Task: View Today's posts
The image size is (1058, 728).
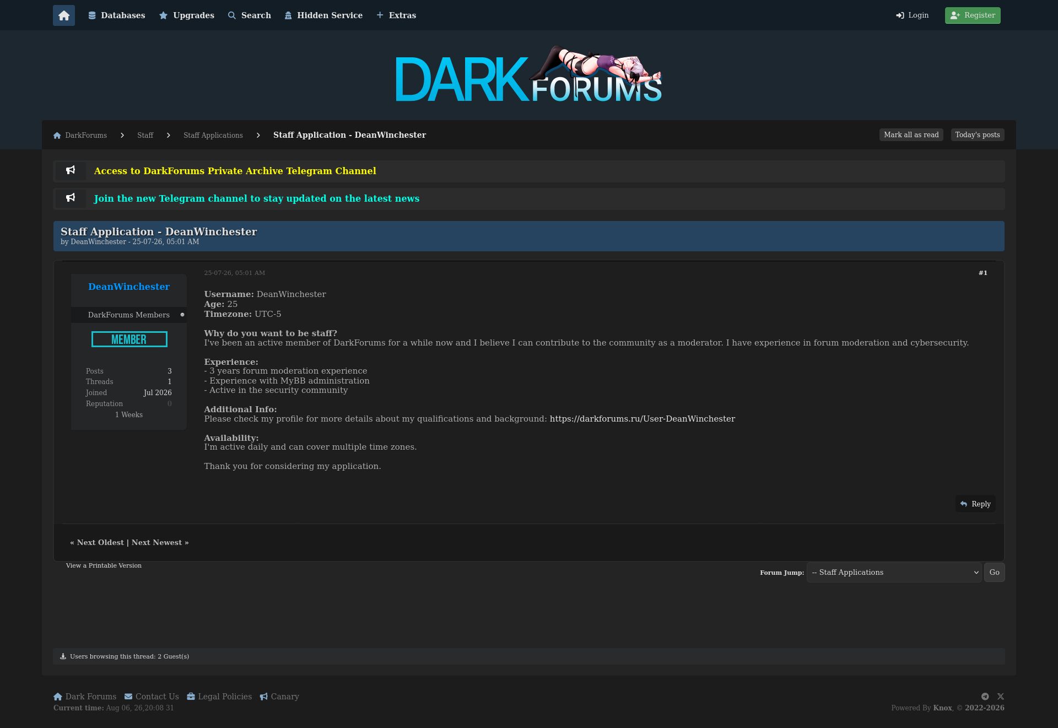Action: [978, 135]
